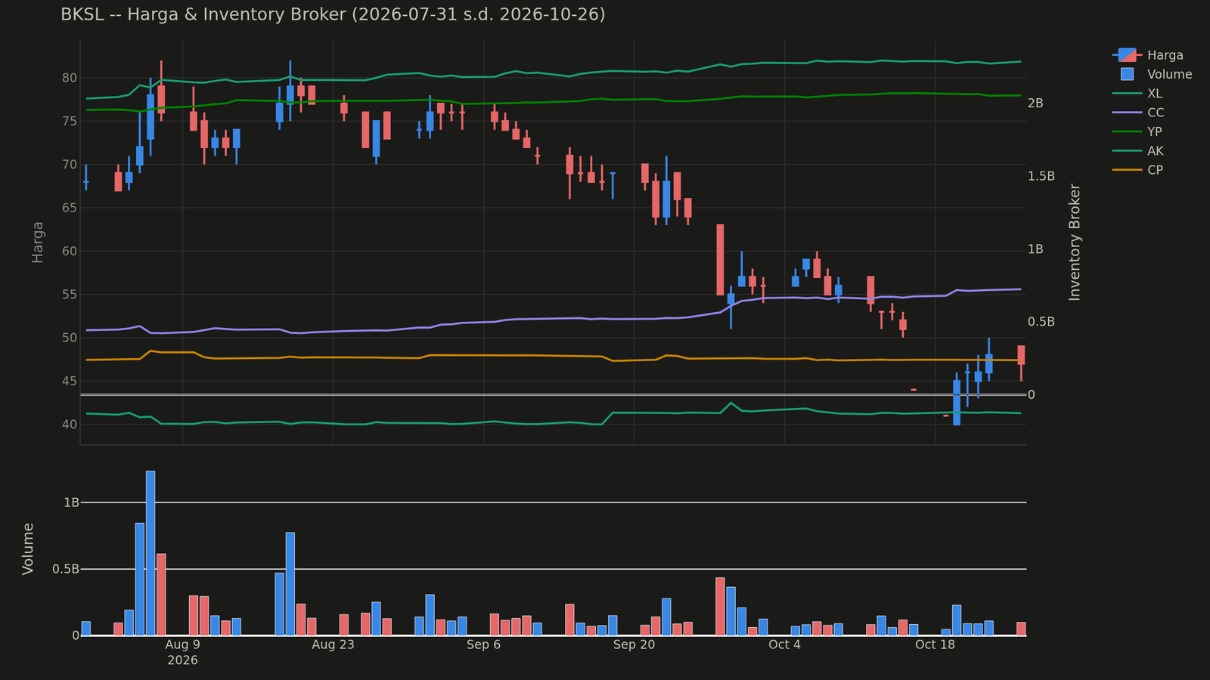Viewport: 1210px width, 680px height.
Task: Hide the XL broker line via legend
Action: tap(1137, 94)
